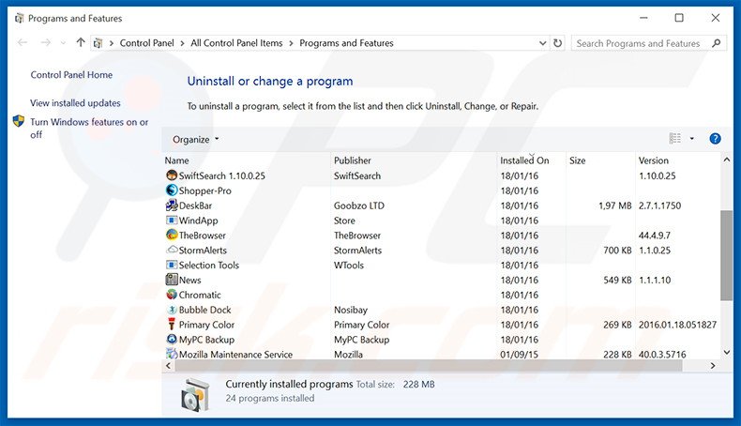Click the News program icon
Viewport: 741px width, 426px height.
pos(172,280)
